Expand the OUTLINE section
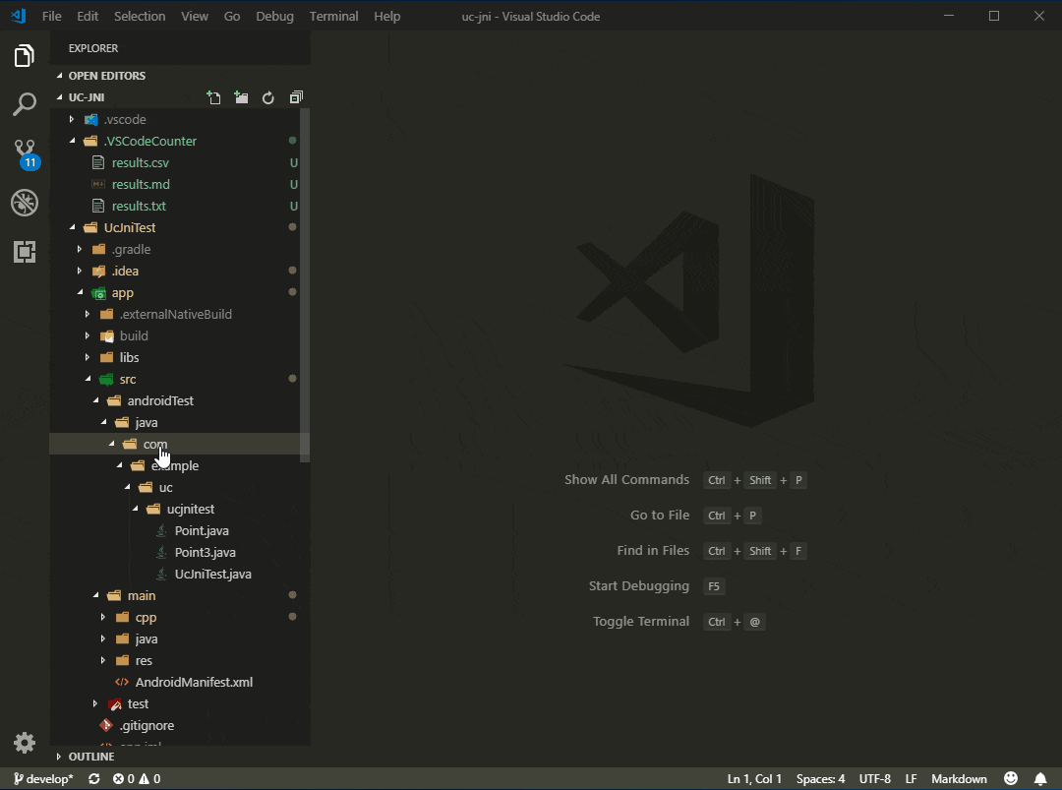 pos(180,757)
